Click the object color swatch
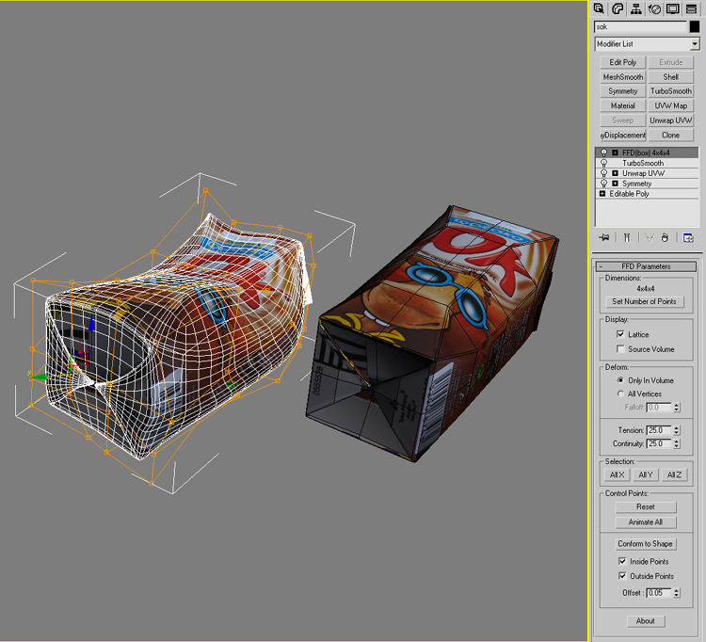The height and width of the screenshot is (642, 706). (695, 27)
